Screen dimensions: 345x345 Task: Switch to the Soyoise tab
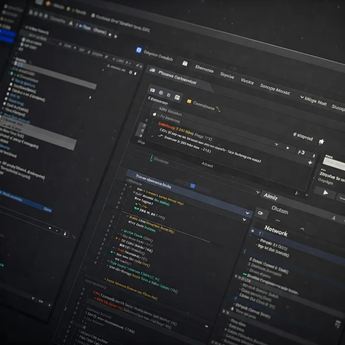(227, 76)
